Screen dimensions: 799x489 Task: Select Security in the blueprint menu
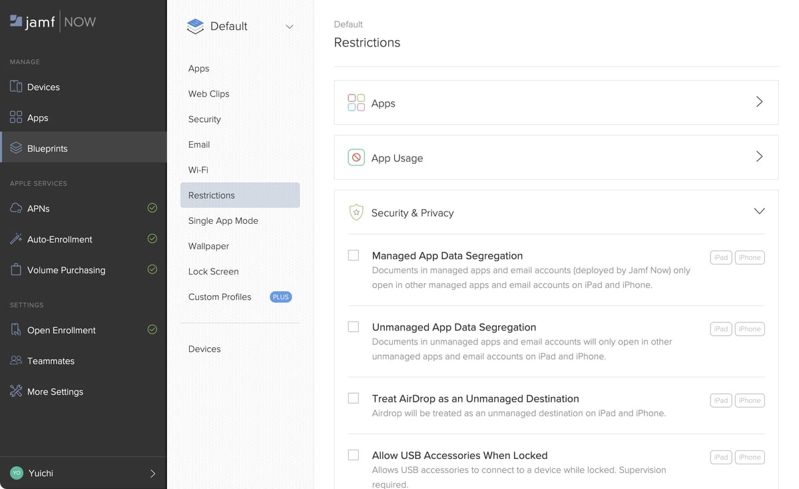[x=240, y=119]
